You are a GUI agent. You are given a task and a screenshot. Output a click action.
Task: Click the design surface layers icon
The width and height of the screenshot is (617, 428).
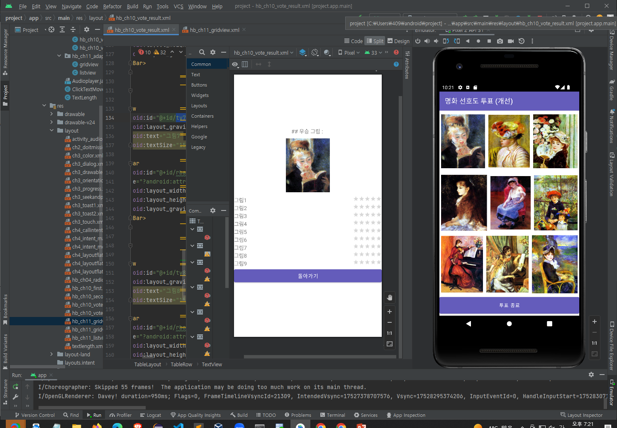point(303,52)
